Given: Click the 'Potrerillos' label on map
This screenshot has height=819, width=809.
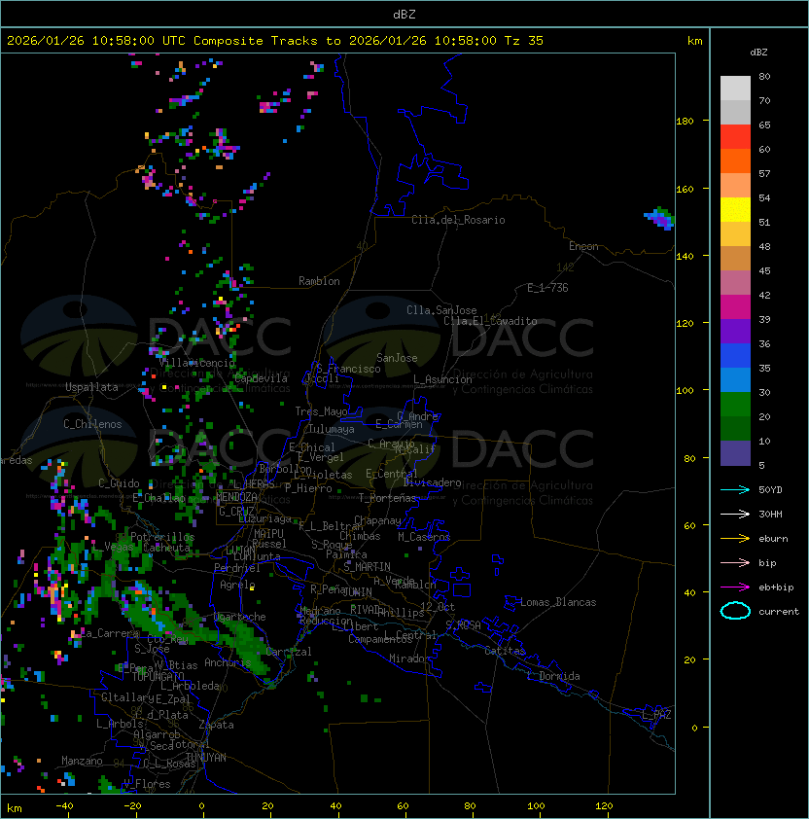Looking at the screenshot, I should [162, 537].
